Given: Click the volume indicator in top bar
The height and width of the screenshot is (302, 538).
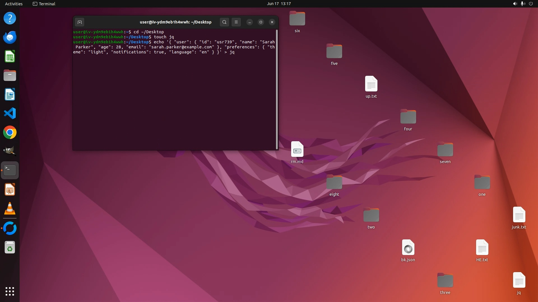Looking at the screenshot, I should click(x=515, y=4).
